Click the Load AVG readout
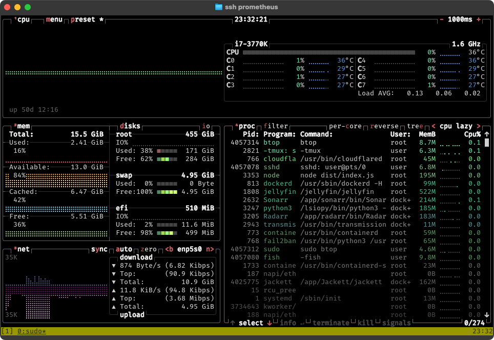 coord(419,93)
